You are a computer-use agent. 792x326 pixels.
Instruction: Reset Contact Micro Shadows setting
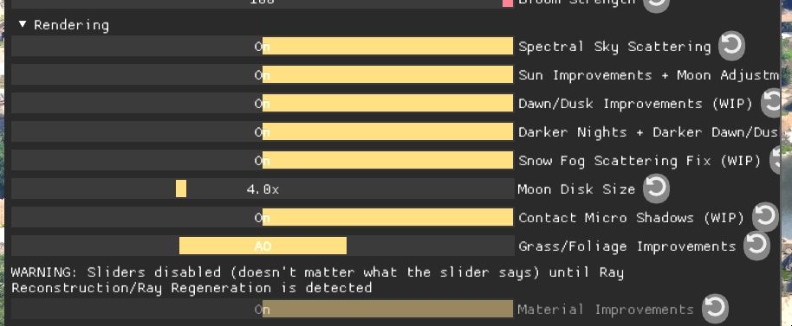click(765, 217)
